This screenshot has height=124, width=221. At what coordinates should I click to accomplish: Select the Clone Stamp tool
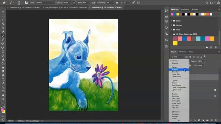click(x=3, y=51)
